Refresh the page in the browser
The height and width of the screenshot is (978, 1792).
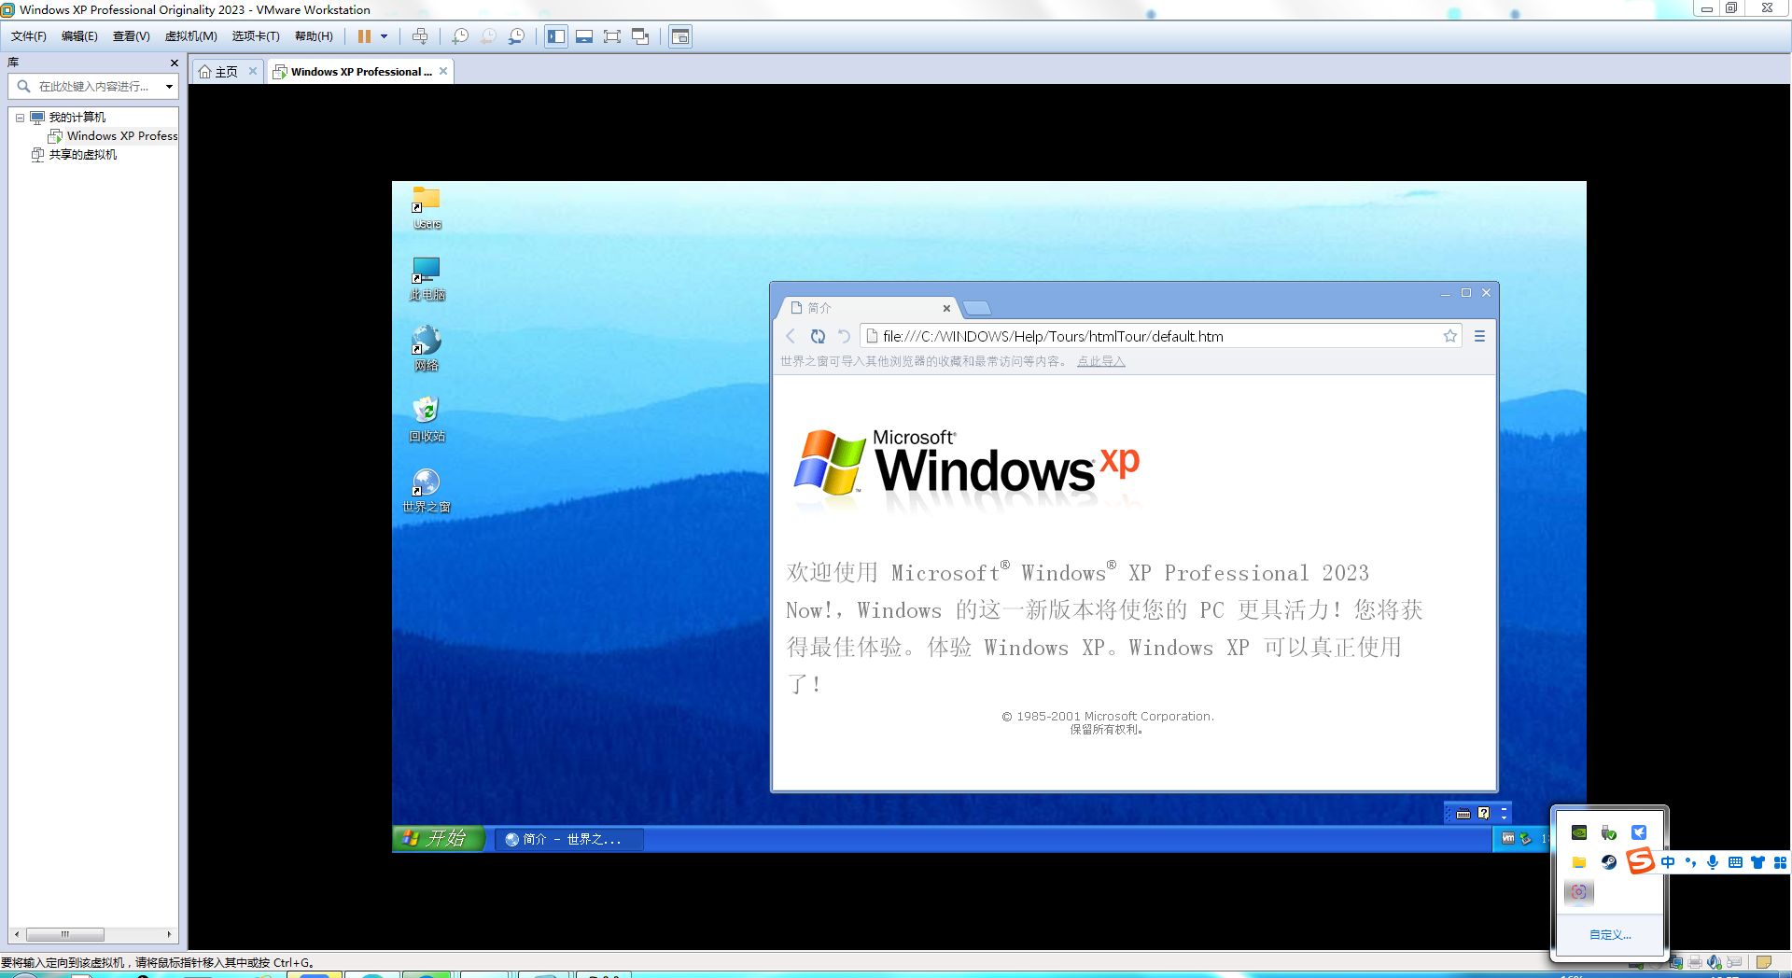point(818,336)
